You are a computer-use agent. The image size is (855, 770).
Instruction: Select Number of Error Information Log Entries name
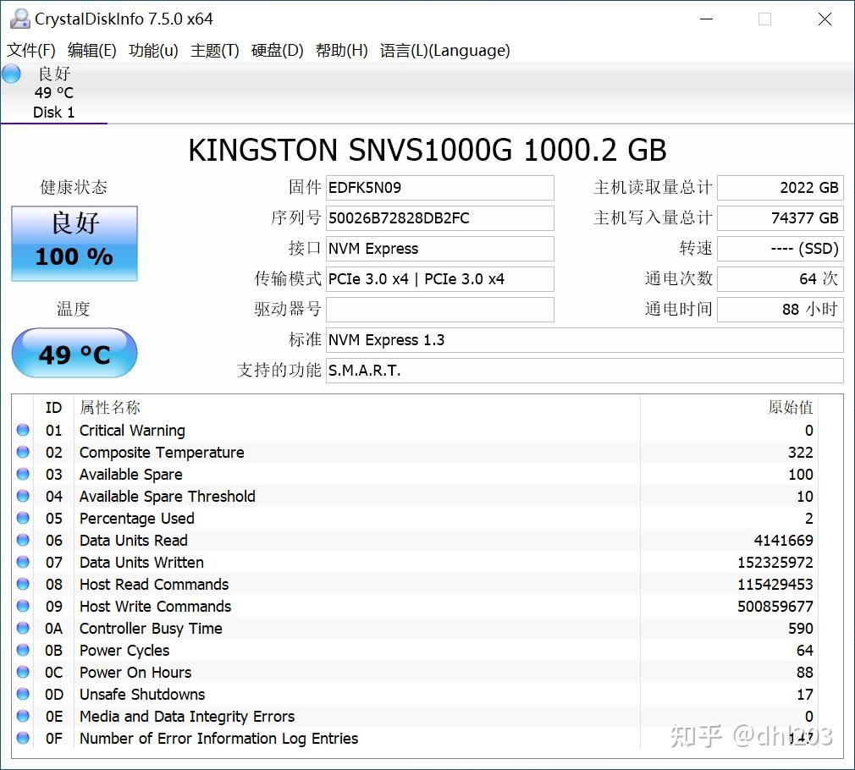coord(218,739)
